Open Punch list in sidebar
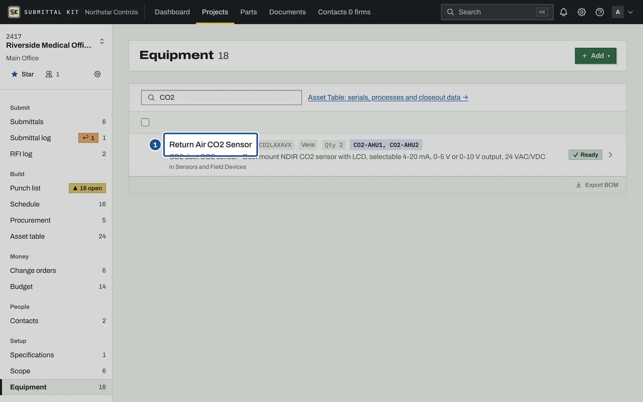This screenshot has height=402, width=643. 56,188
